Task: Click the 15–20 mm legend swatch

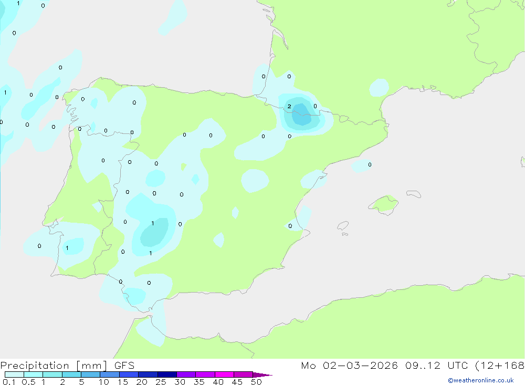Action: tap(129, 374)
